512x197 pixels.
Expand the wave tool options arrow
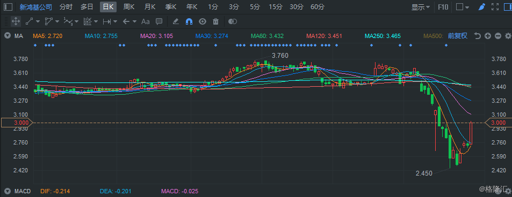tap(76, 21)
